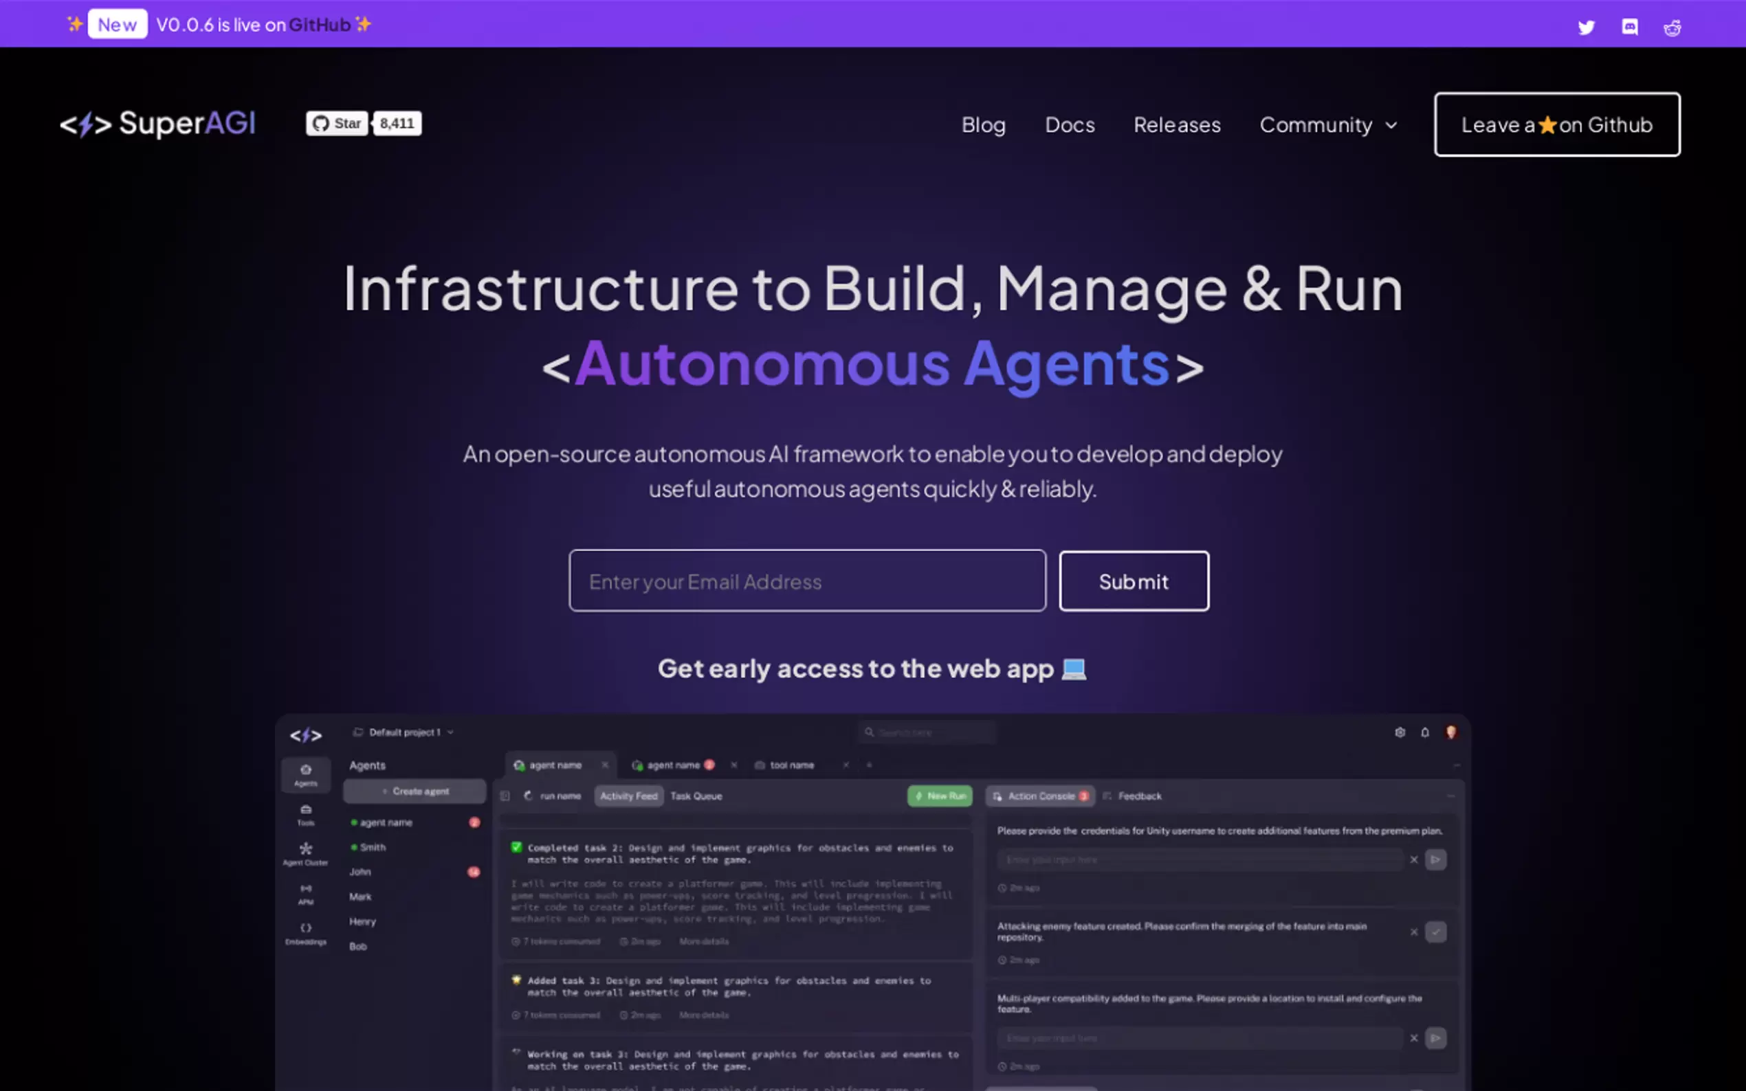Click the green checkmark beside Completed task 2
The height and width of the screenshot is (1091, 1746).
516,848
